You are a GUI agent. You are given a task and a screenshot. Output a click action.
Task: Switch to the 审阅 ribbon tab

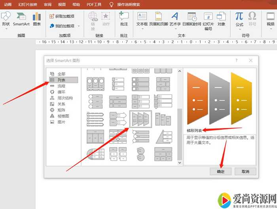(47, 4)
